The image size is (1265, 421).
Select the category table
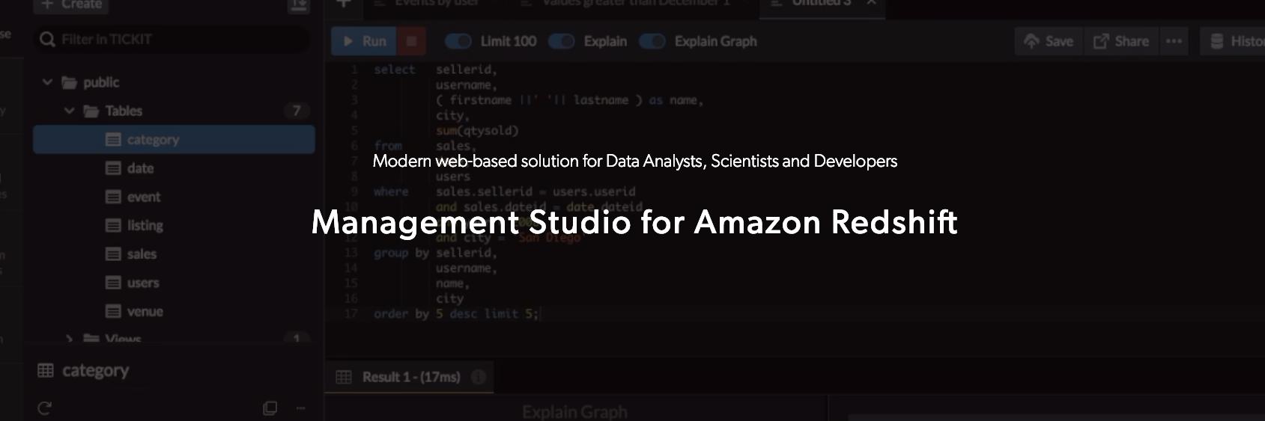tap(174, 140)
